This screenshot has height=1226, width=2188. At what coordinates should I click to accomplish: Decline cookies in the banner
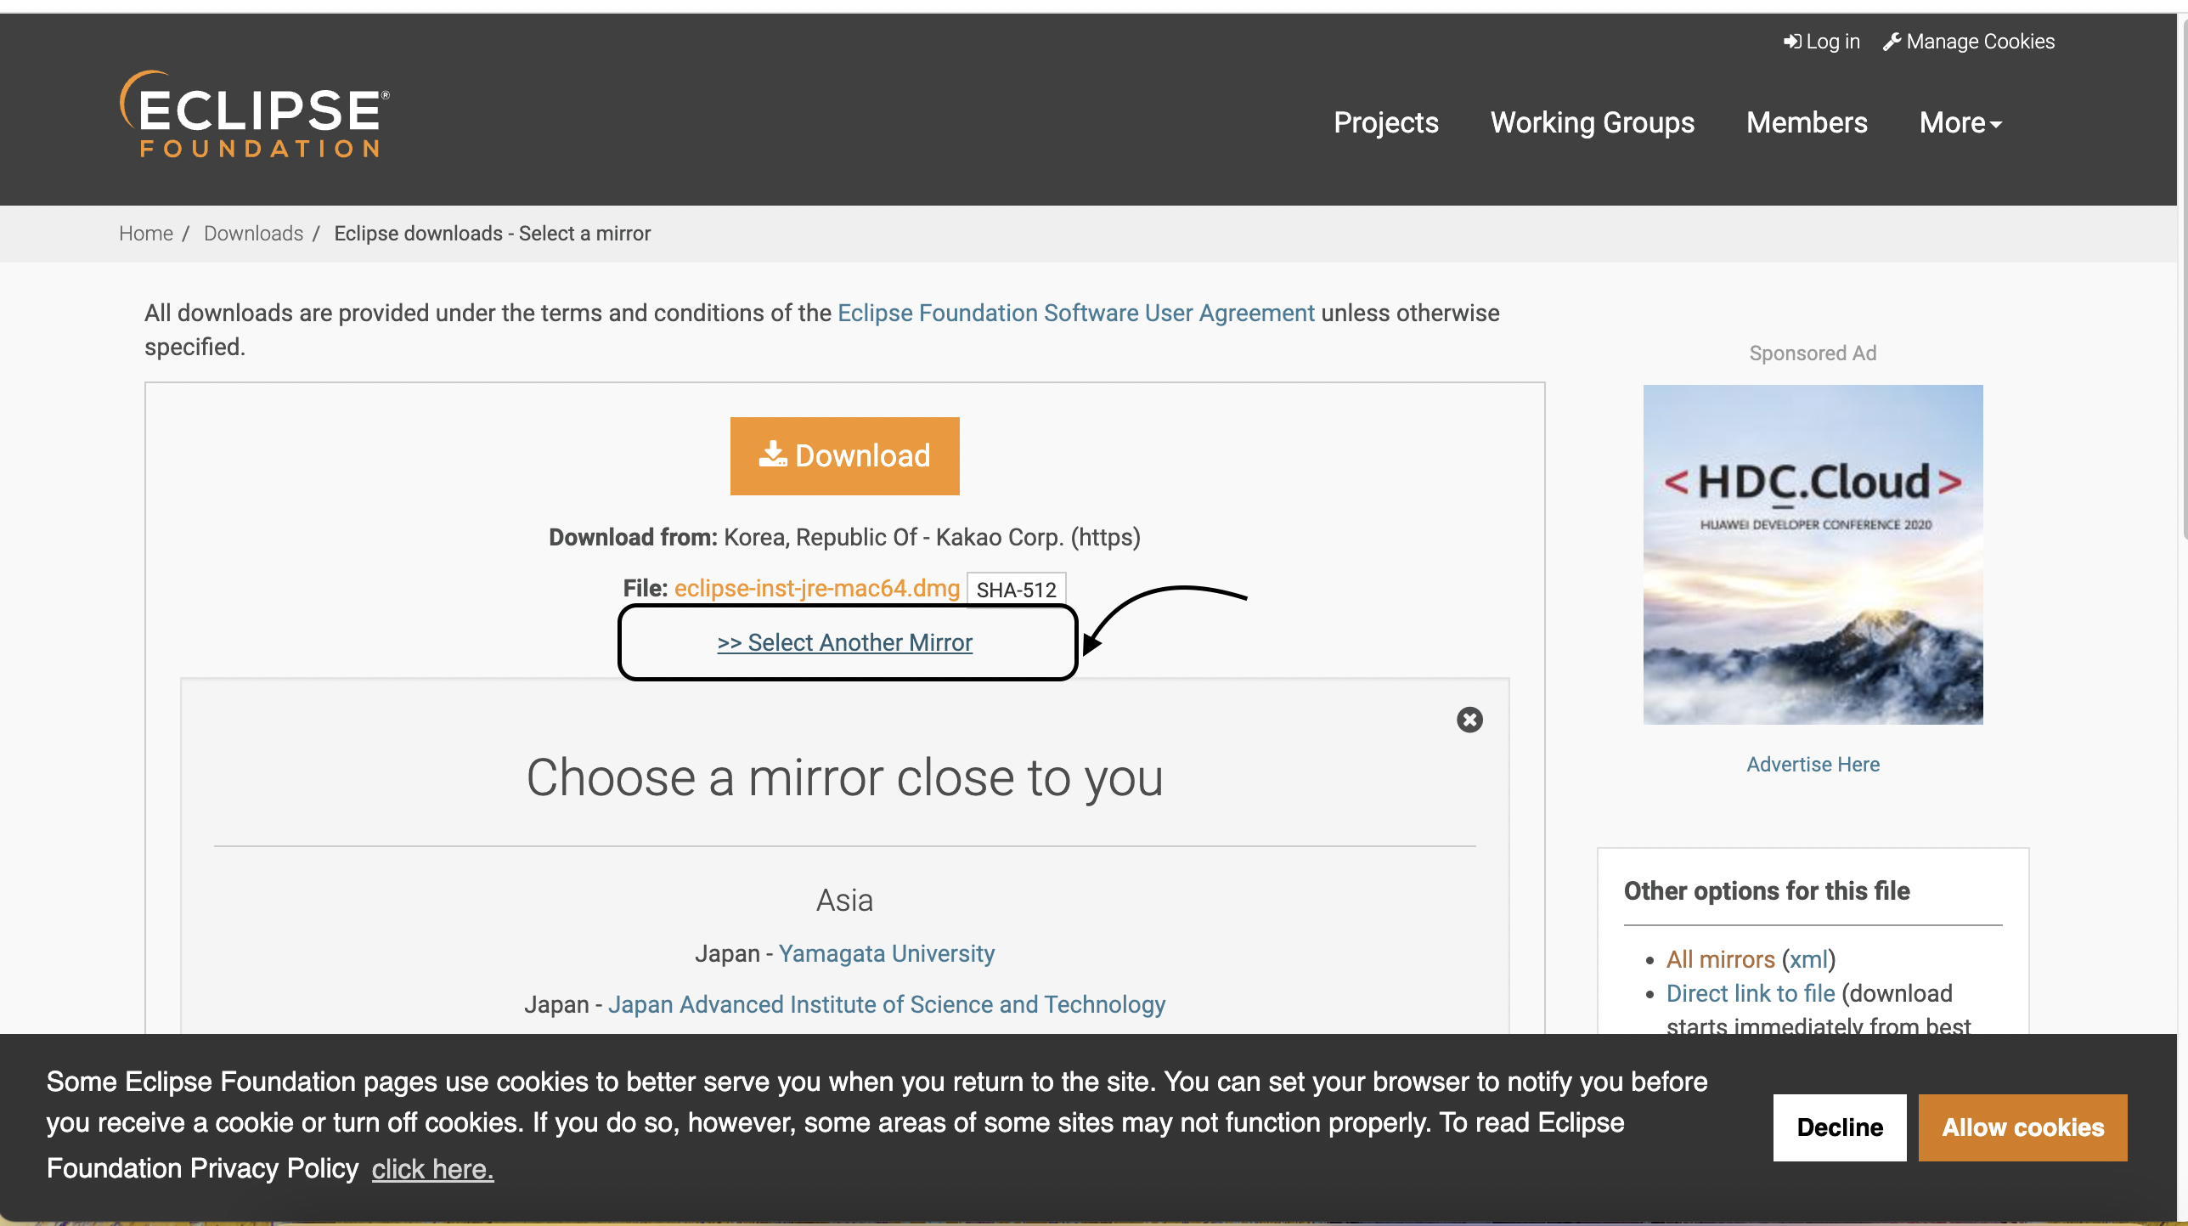tap(1840, 1127)
